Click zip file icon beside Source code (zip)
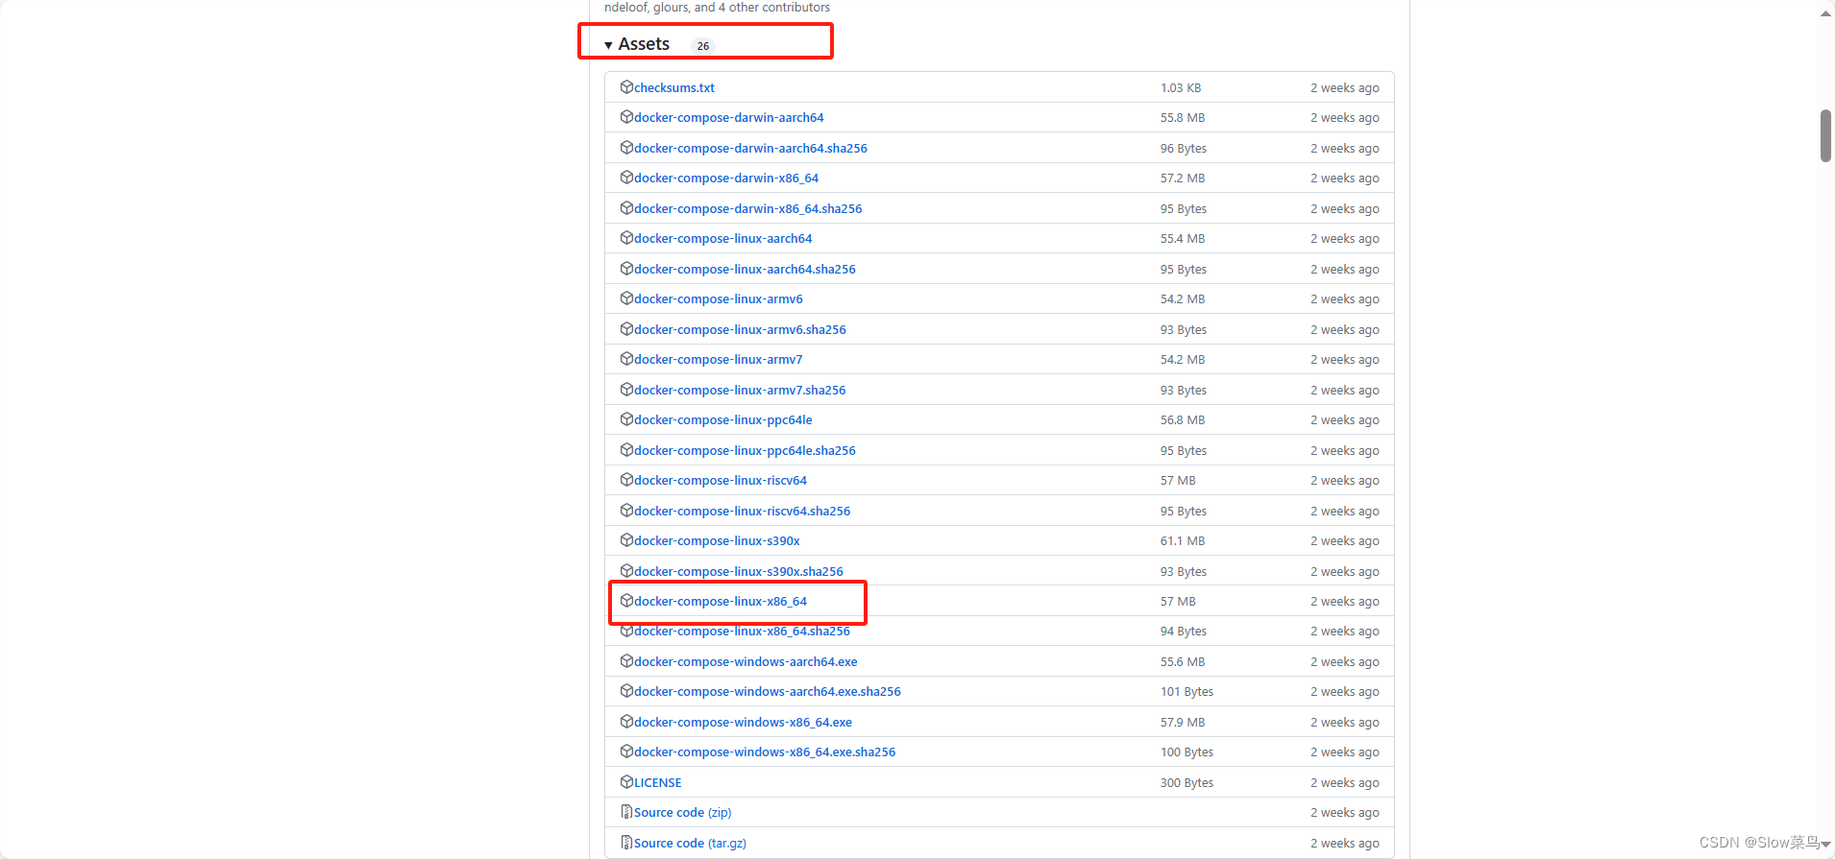The height and width of the screenshot is (859, 1835). [x=626, y=812]
